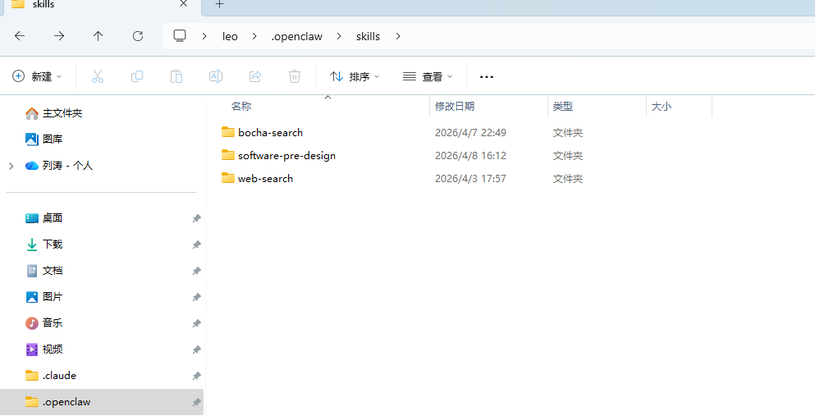This screenshot has height=416, width=815.
Task: Open the 排序 sort dropdown
Action: pyautogui.click(x=355, y=76)
